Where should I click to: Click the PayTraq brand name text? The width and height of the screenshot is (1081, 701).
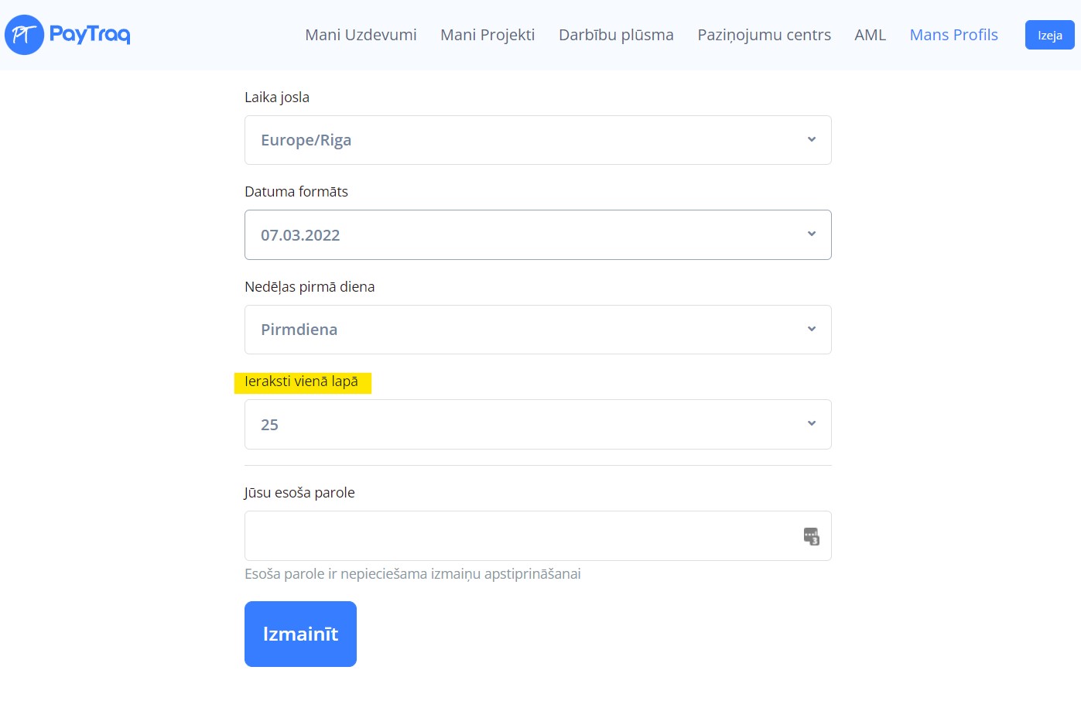pyautogui.click(x=90, y=35)
